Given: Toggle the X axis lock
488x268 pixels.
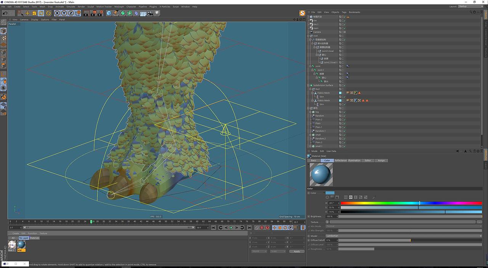Looking at the screenshot, I should pyautogui.click(x=57, y=13).
